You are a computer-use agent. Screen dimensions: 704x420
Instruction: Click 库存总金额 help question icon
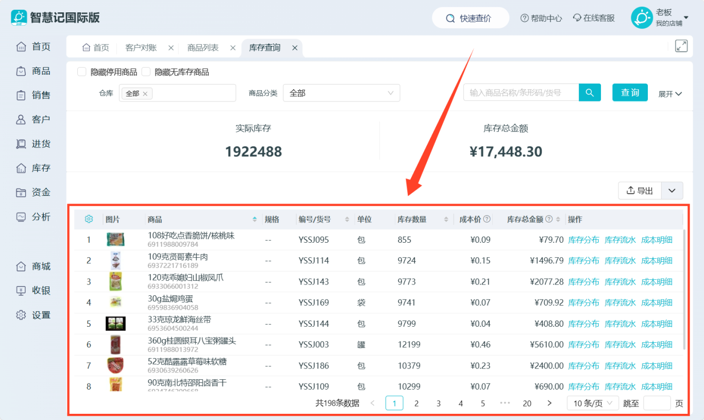pos(549,219)
